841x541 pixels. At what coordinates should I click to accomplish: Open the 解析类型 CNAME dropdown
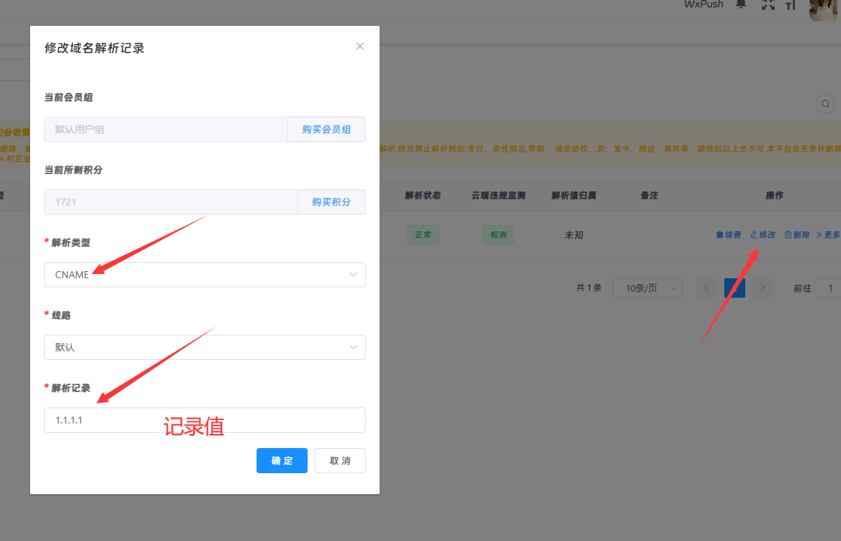(204, 275)
